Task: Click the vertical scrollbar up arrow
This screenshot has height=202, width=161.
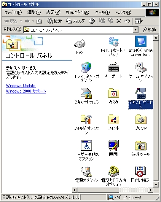Action: click(156, 38)
